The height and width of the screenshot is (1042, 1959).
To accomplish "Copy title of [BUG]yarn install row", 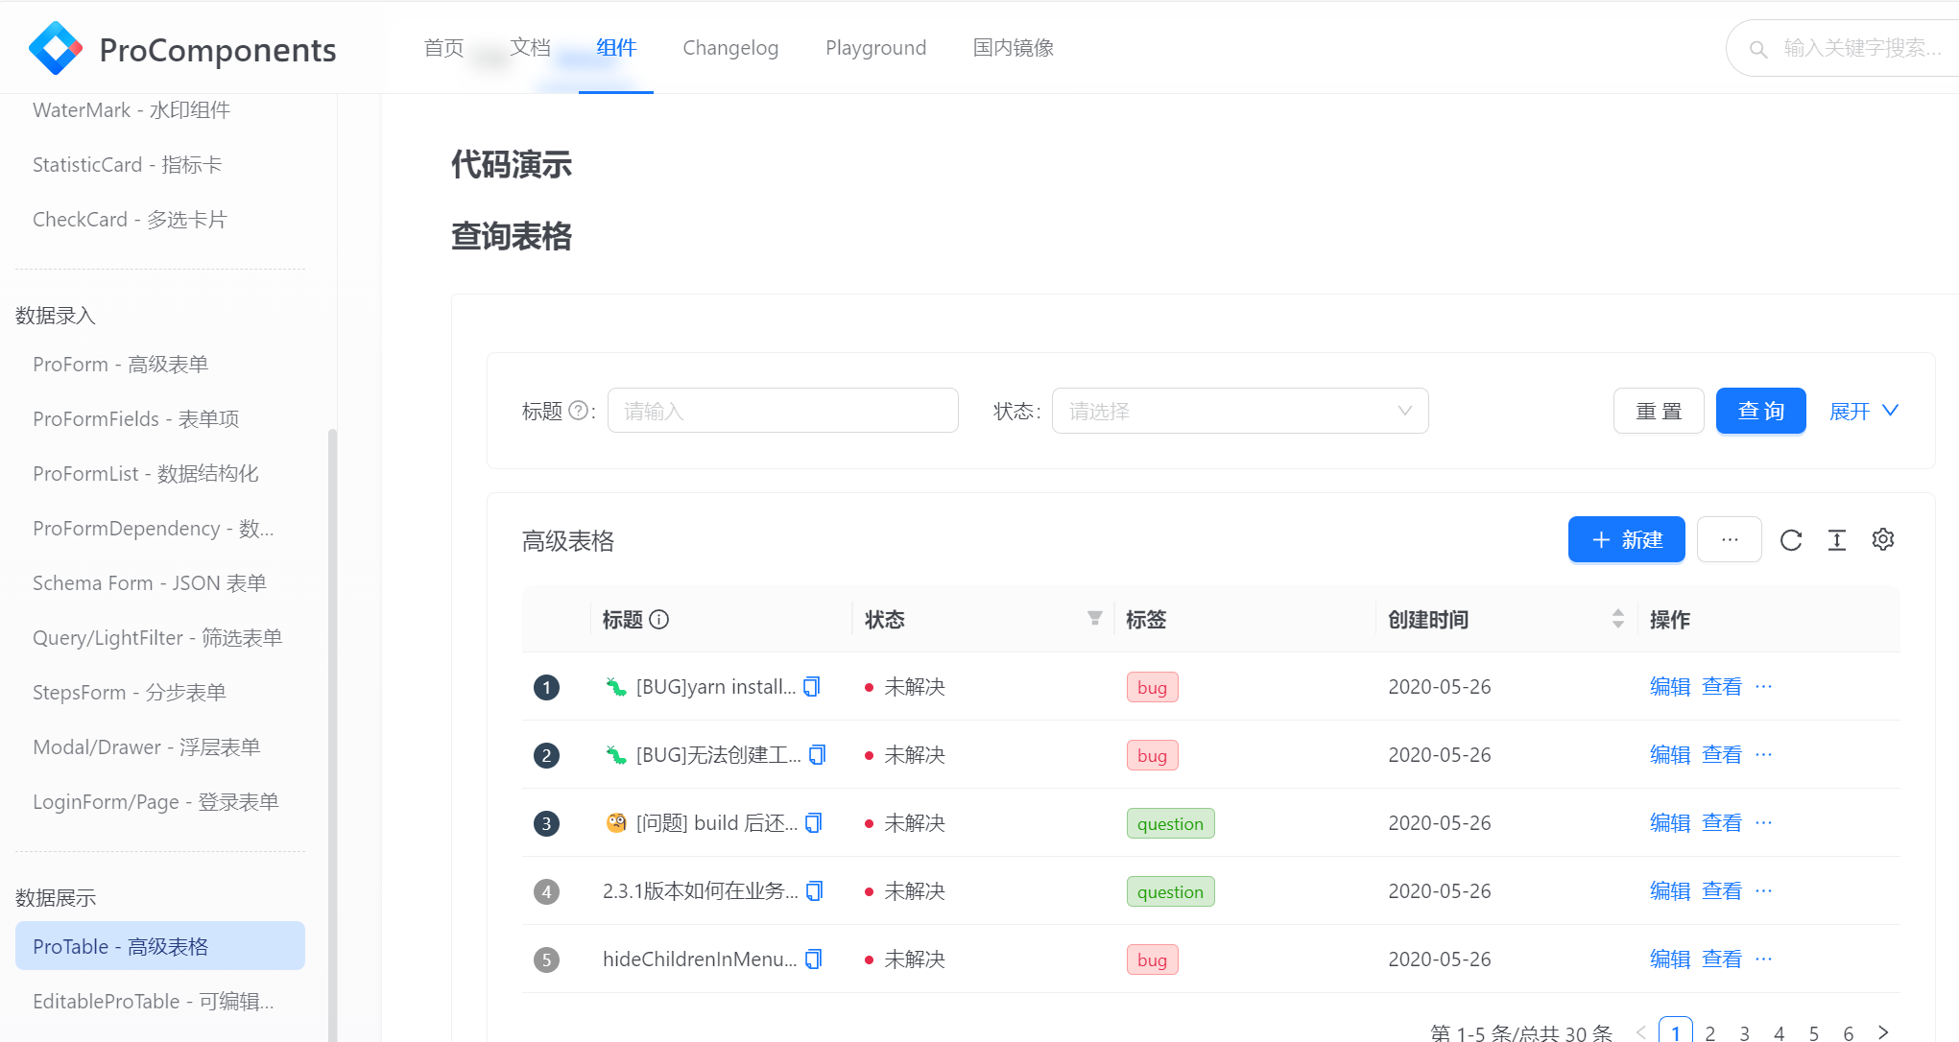I will [x=812, y=687].
